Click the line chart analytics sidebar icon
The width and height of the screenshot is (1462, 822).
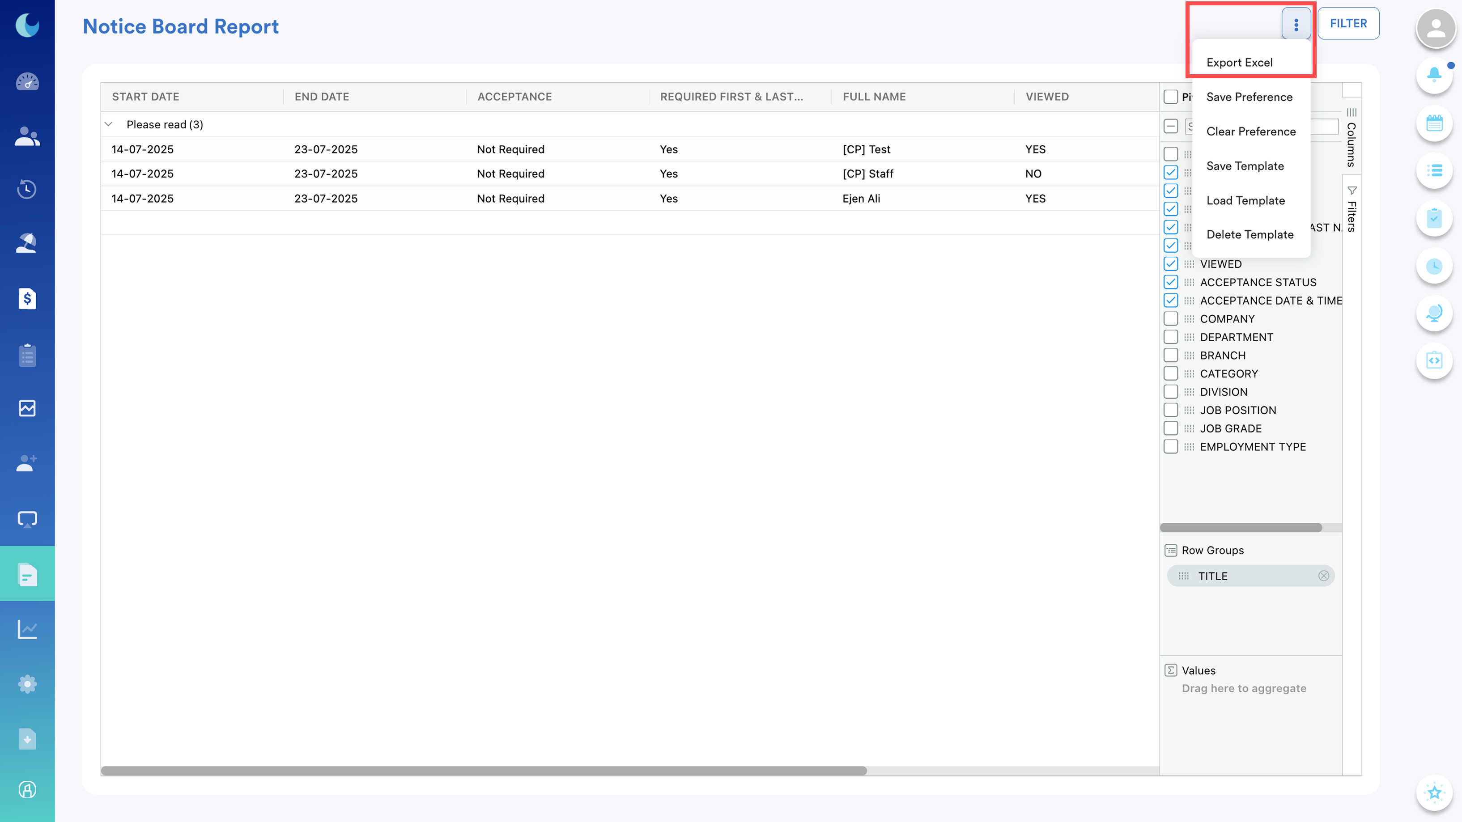point(27,628)
